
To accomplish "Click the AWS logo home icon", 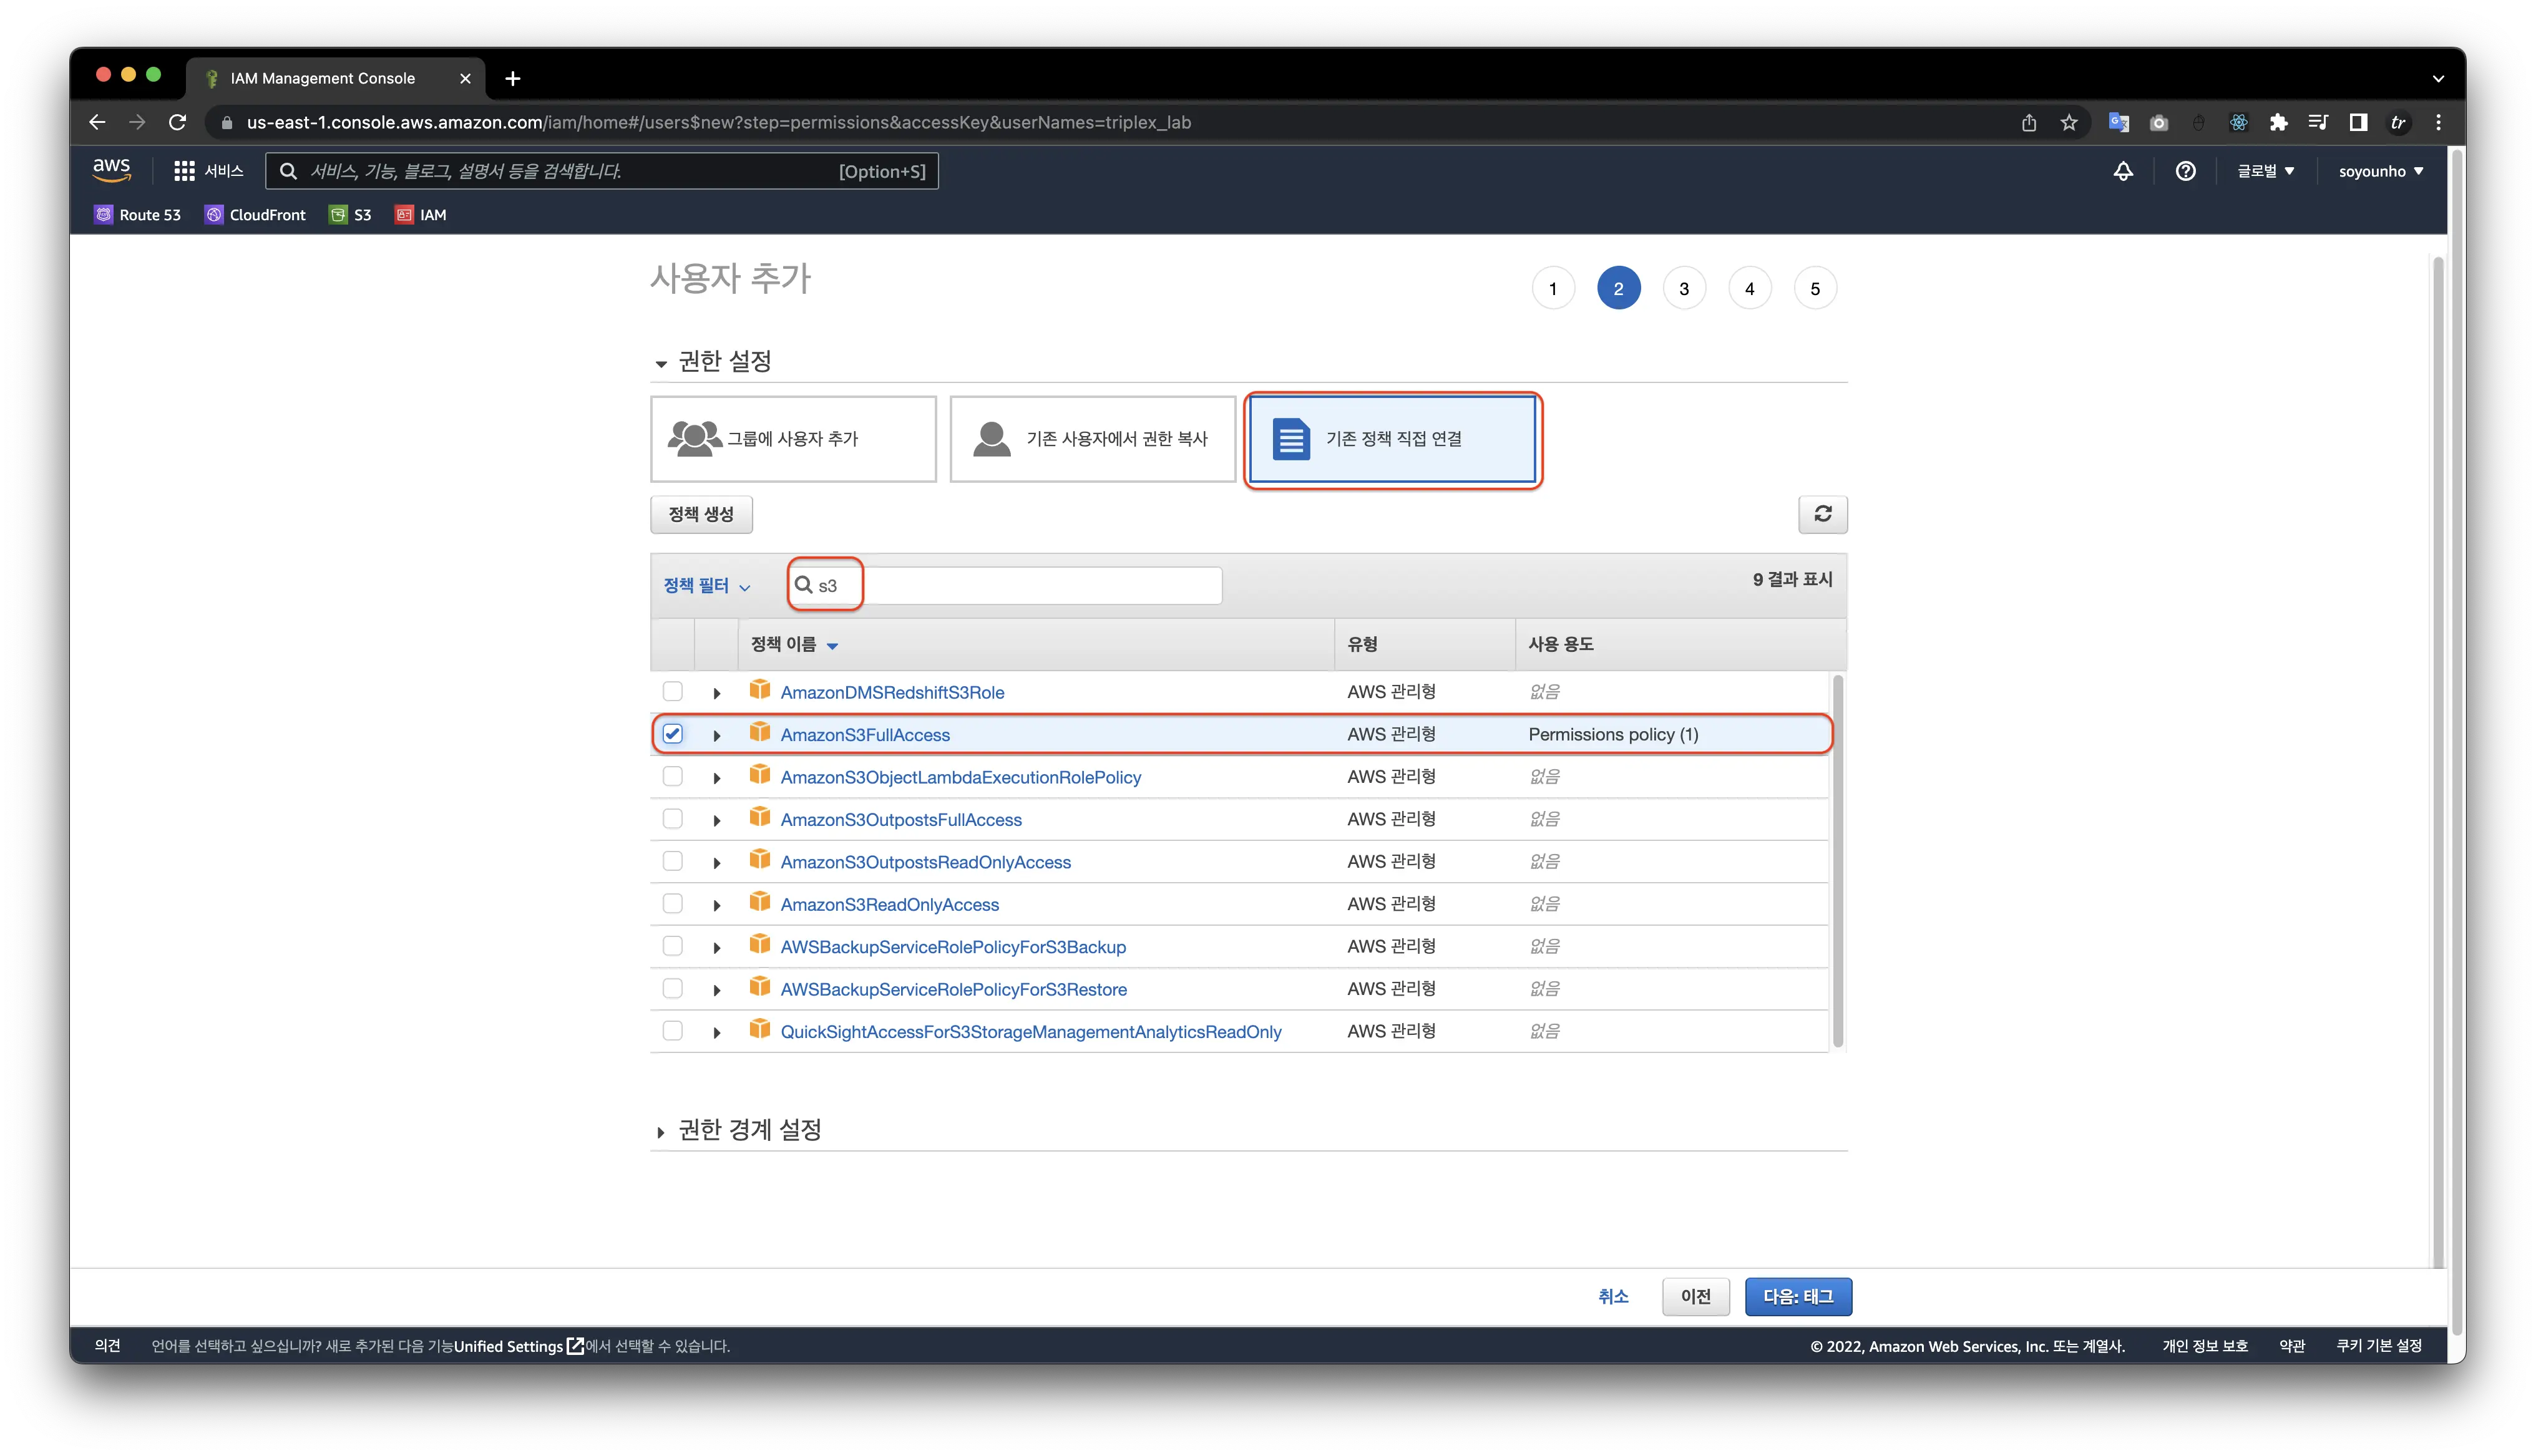I will pos(111,170).
